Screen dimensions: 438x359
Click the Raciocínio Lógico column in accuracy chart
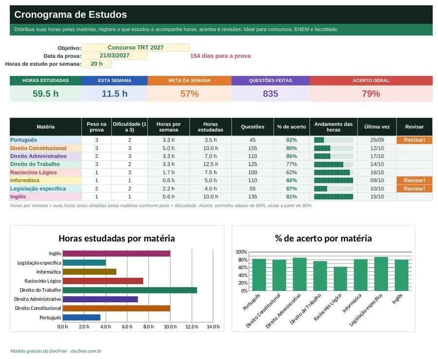pos(340,279)
